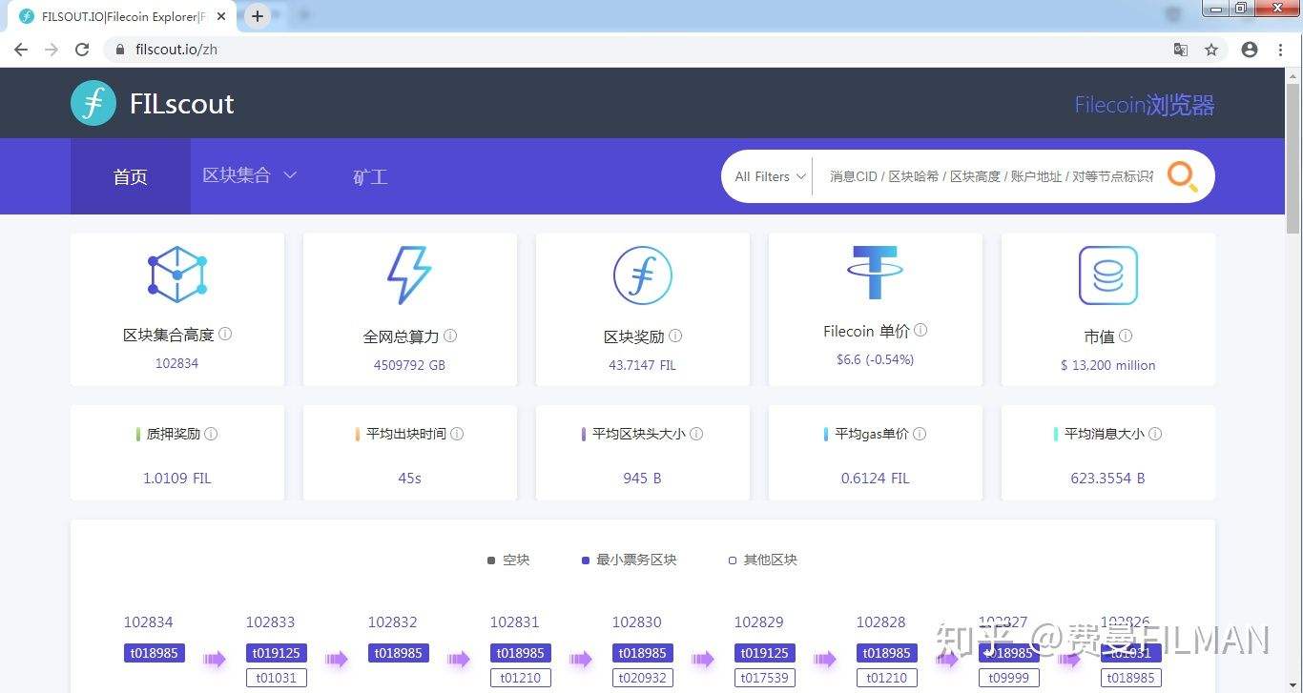Viewport: 1303px width, 693px height.
Task: Open tipset height 102834 link
Action: pos(149,622)
